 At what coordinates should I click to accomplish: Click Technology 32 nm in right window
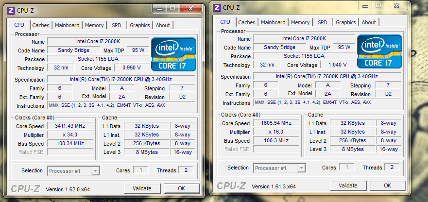pyautogui.click(x=267, y=65)
